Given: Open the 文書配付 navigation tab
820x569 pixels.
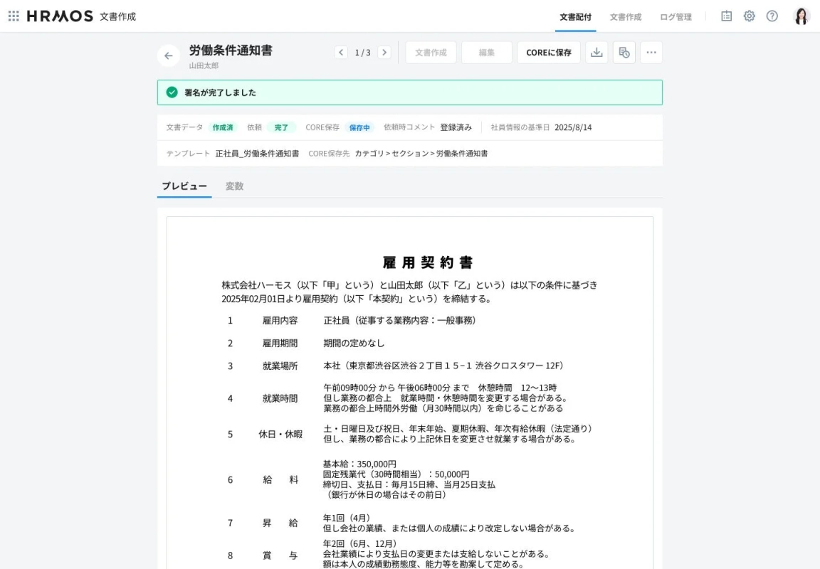Looking at the screenshot, I should pyautogui.click(x=575, y=17).
